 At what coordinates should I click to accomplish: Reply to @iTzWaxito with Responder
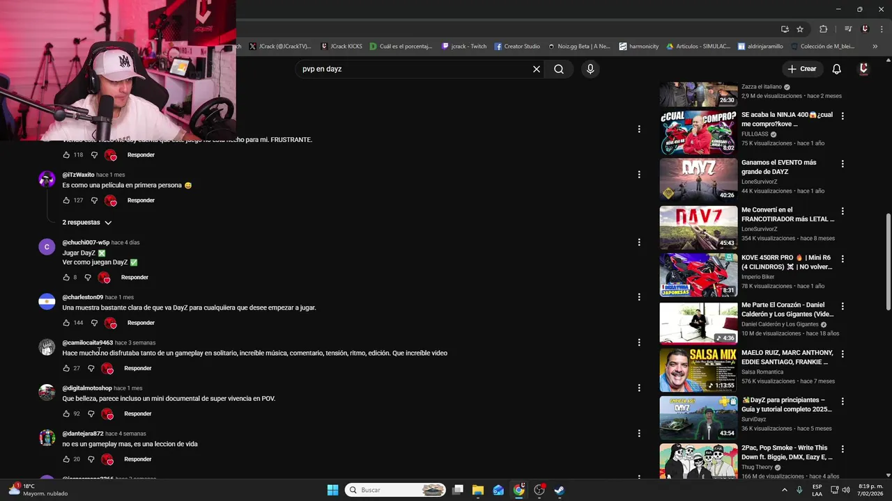[141, 200]
